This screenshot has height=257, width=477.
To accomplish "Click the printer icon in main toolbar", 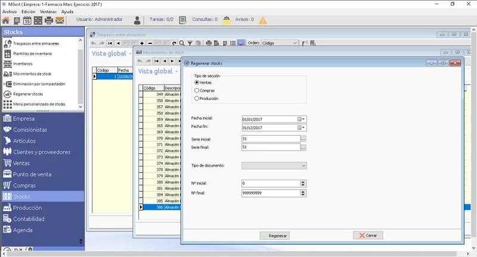I will tap(49, 21).
